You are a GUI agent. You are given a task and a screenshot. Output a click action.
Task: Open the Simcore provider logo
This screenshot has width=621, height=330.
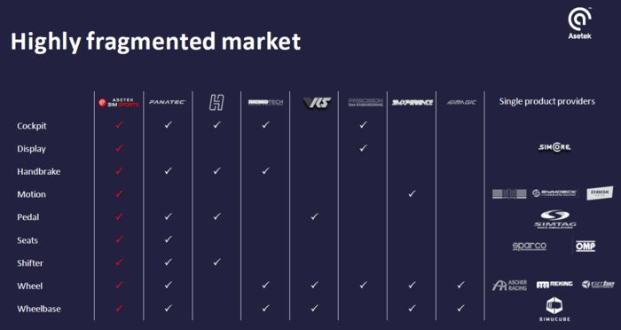tap(554, 147)
